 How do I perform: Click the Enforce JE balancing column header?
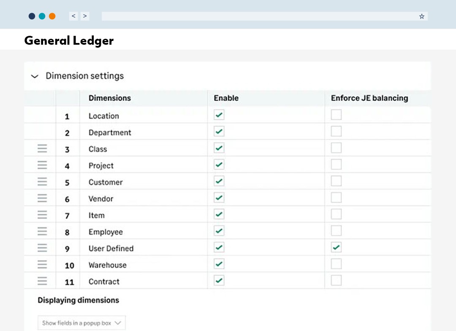point(369,98)
